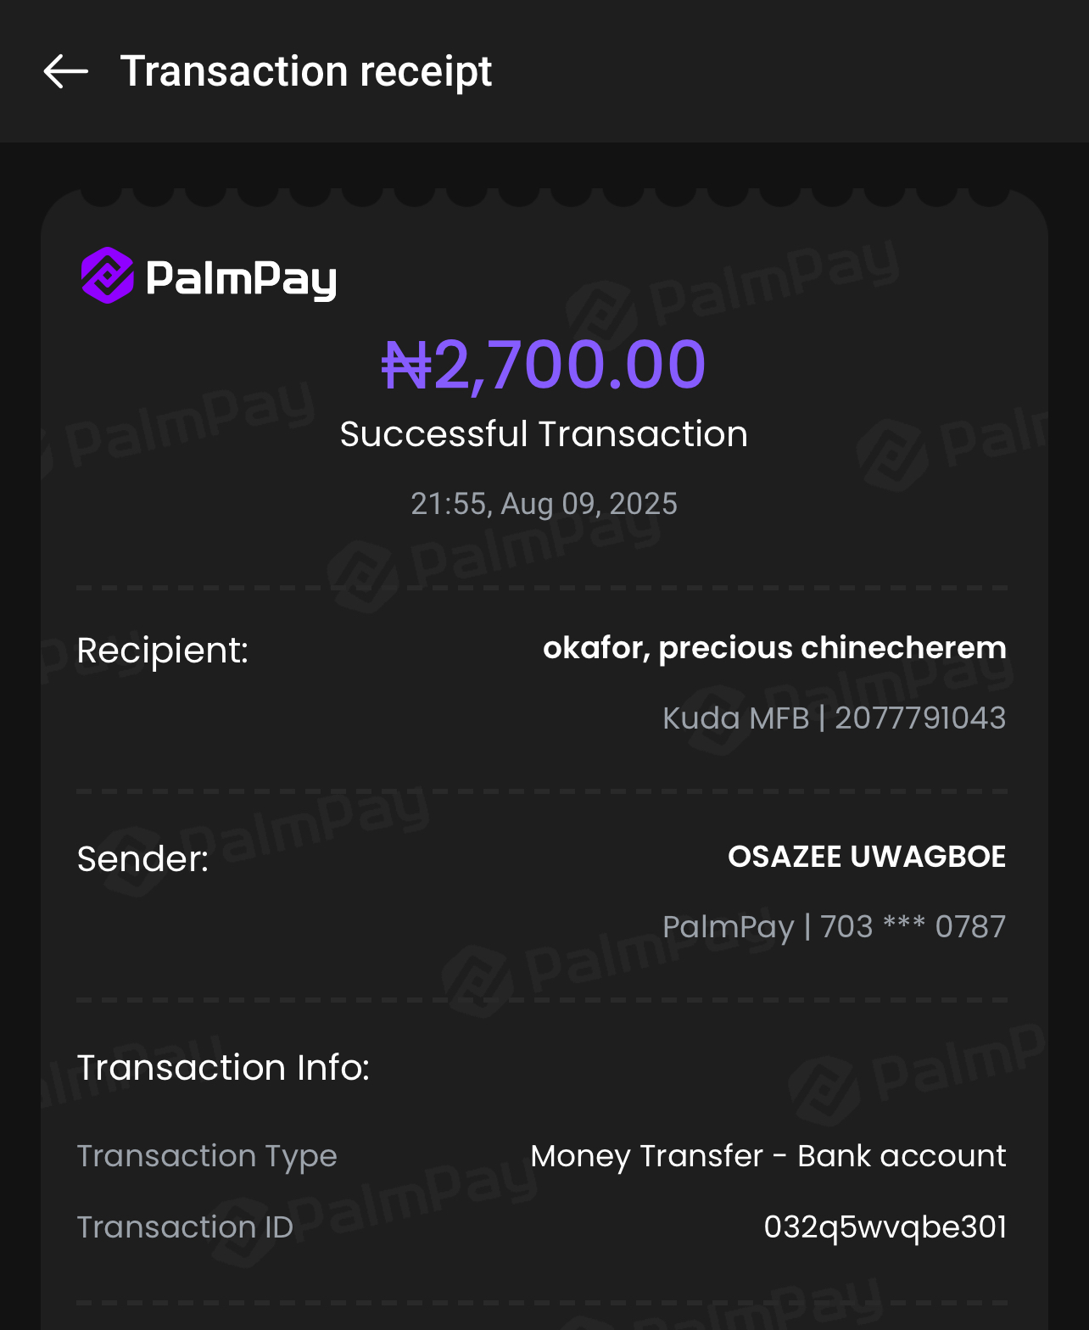
Task: Click the Transaction ID label
Action: (x=185, y=1227)
